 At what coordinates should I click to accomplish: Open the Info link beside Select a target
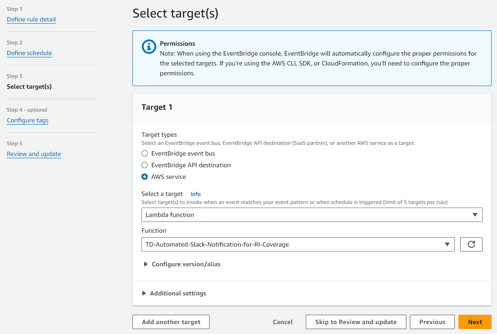[196, 194]
